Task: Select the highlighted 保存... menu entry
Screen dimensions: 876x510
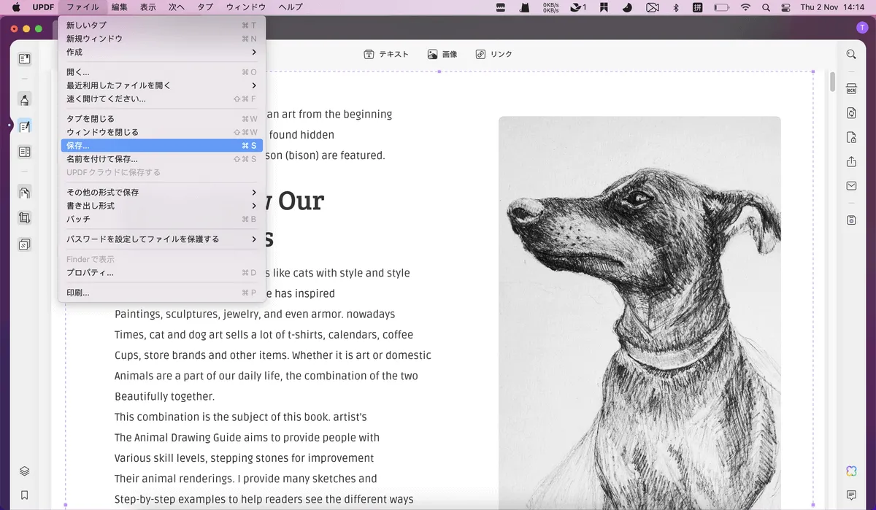Action: (x=162, y=146)
